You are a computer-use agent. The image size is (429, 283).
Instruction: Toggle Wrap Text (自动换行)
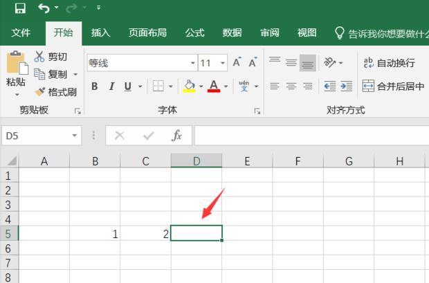[389, 63]
